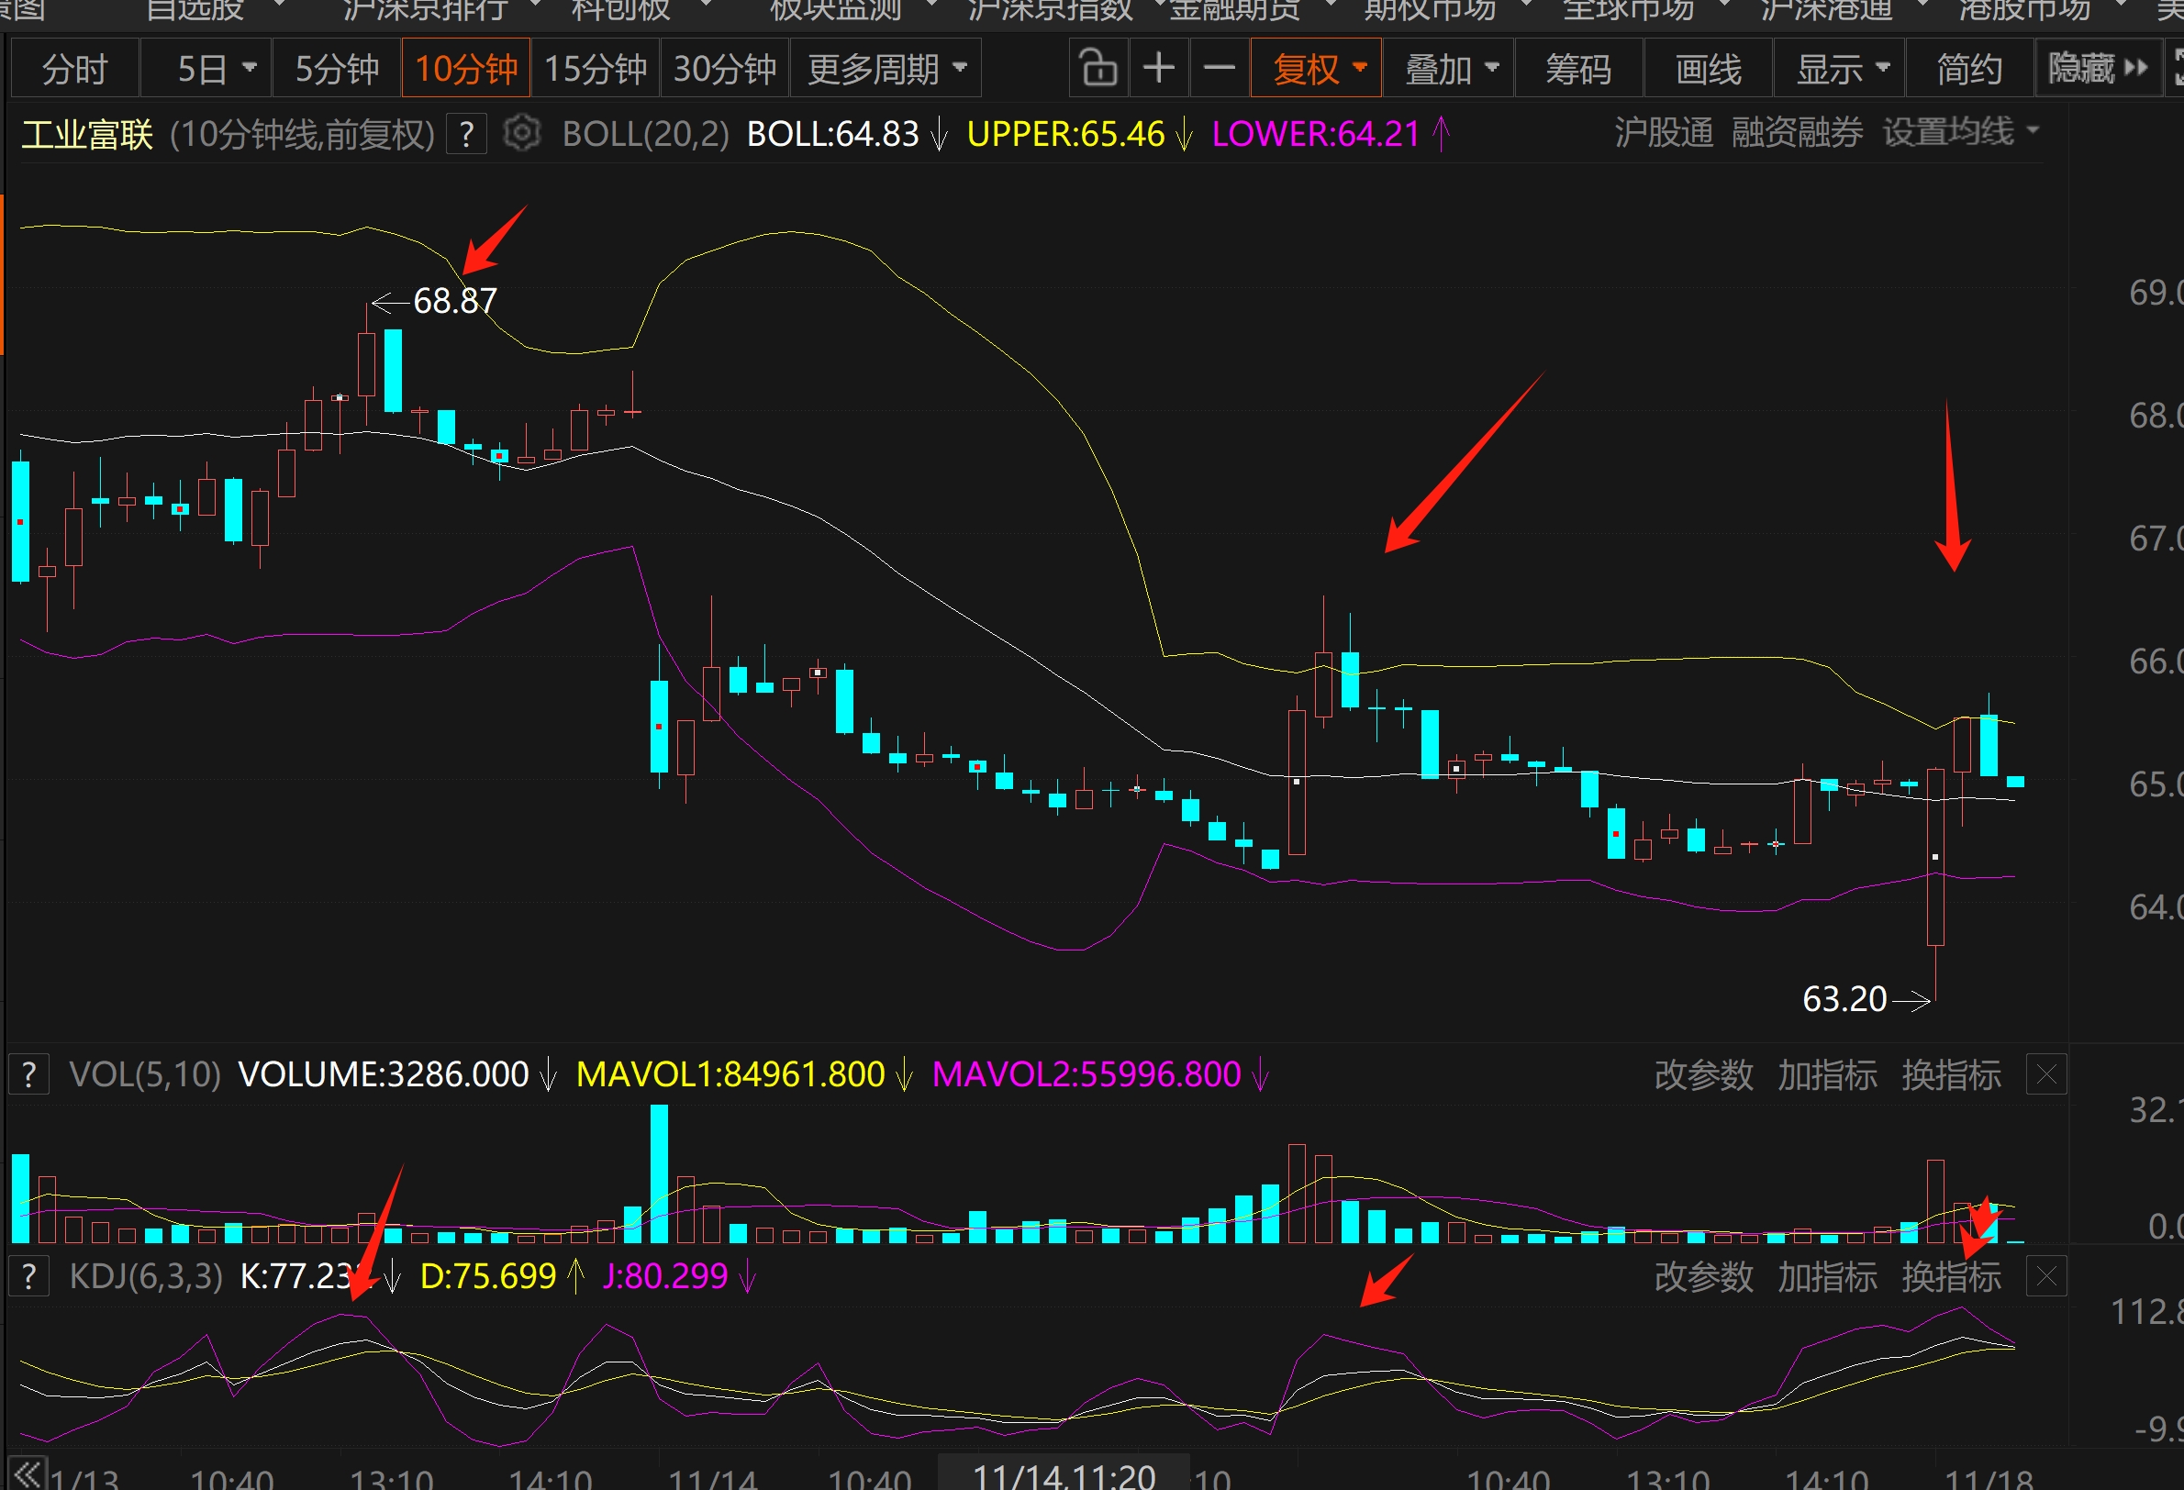Click the KDJ panel help icon

[29, 1277]
